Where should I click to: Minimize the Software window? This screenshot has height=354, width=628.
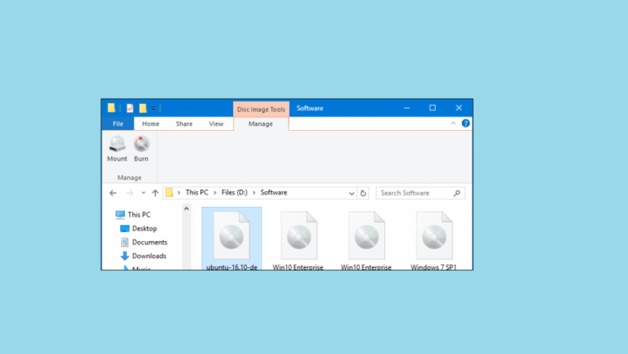tap(406, 108)
